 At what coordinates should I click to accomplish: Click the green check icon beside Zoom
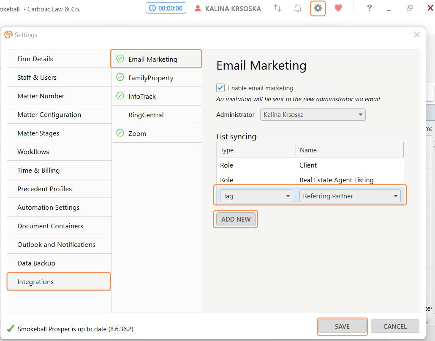pos(120,133)
